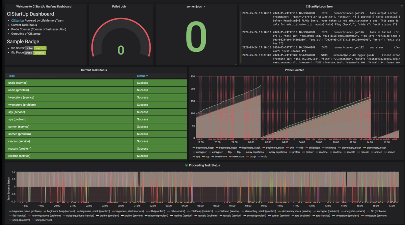Screen dimensions: 405x225
Task: Select unzip (service) cell in task table
Action: coord(70,83)
